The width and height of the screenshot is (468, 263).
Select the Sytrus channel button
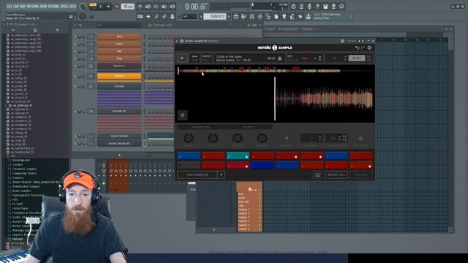pos(119,76)
